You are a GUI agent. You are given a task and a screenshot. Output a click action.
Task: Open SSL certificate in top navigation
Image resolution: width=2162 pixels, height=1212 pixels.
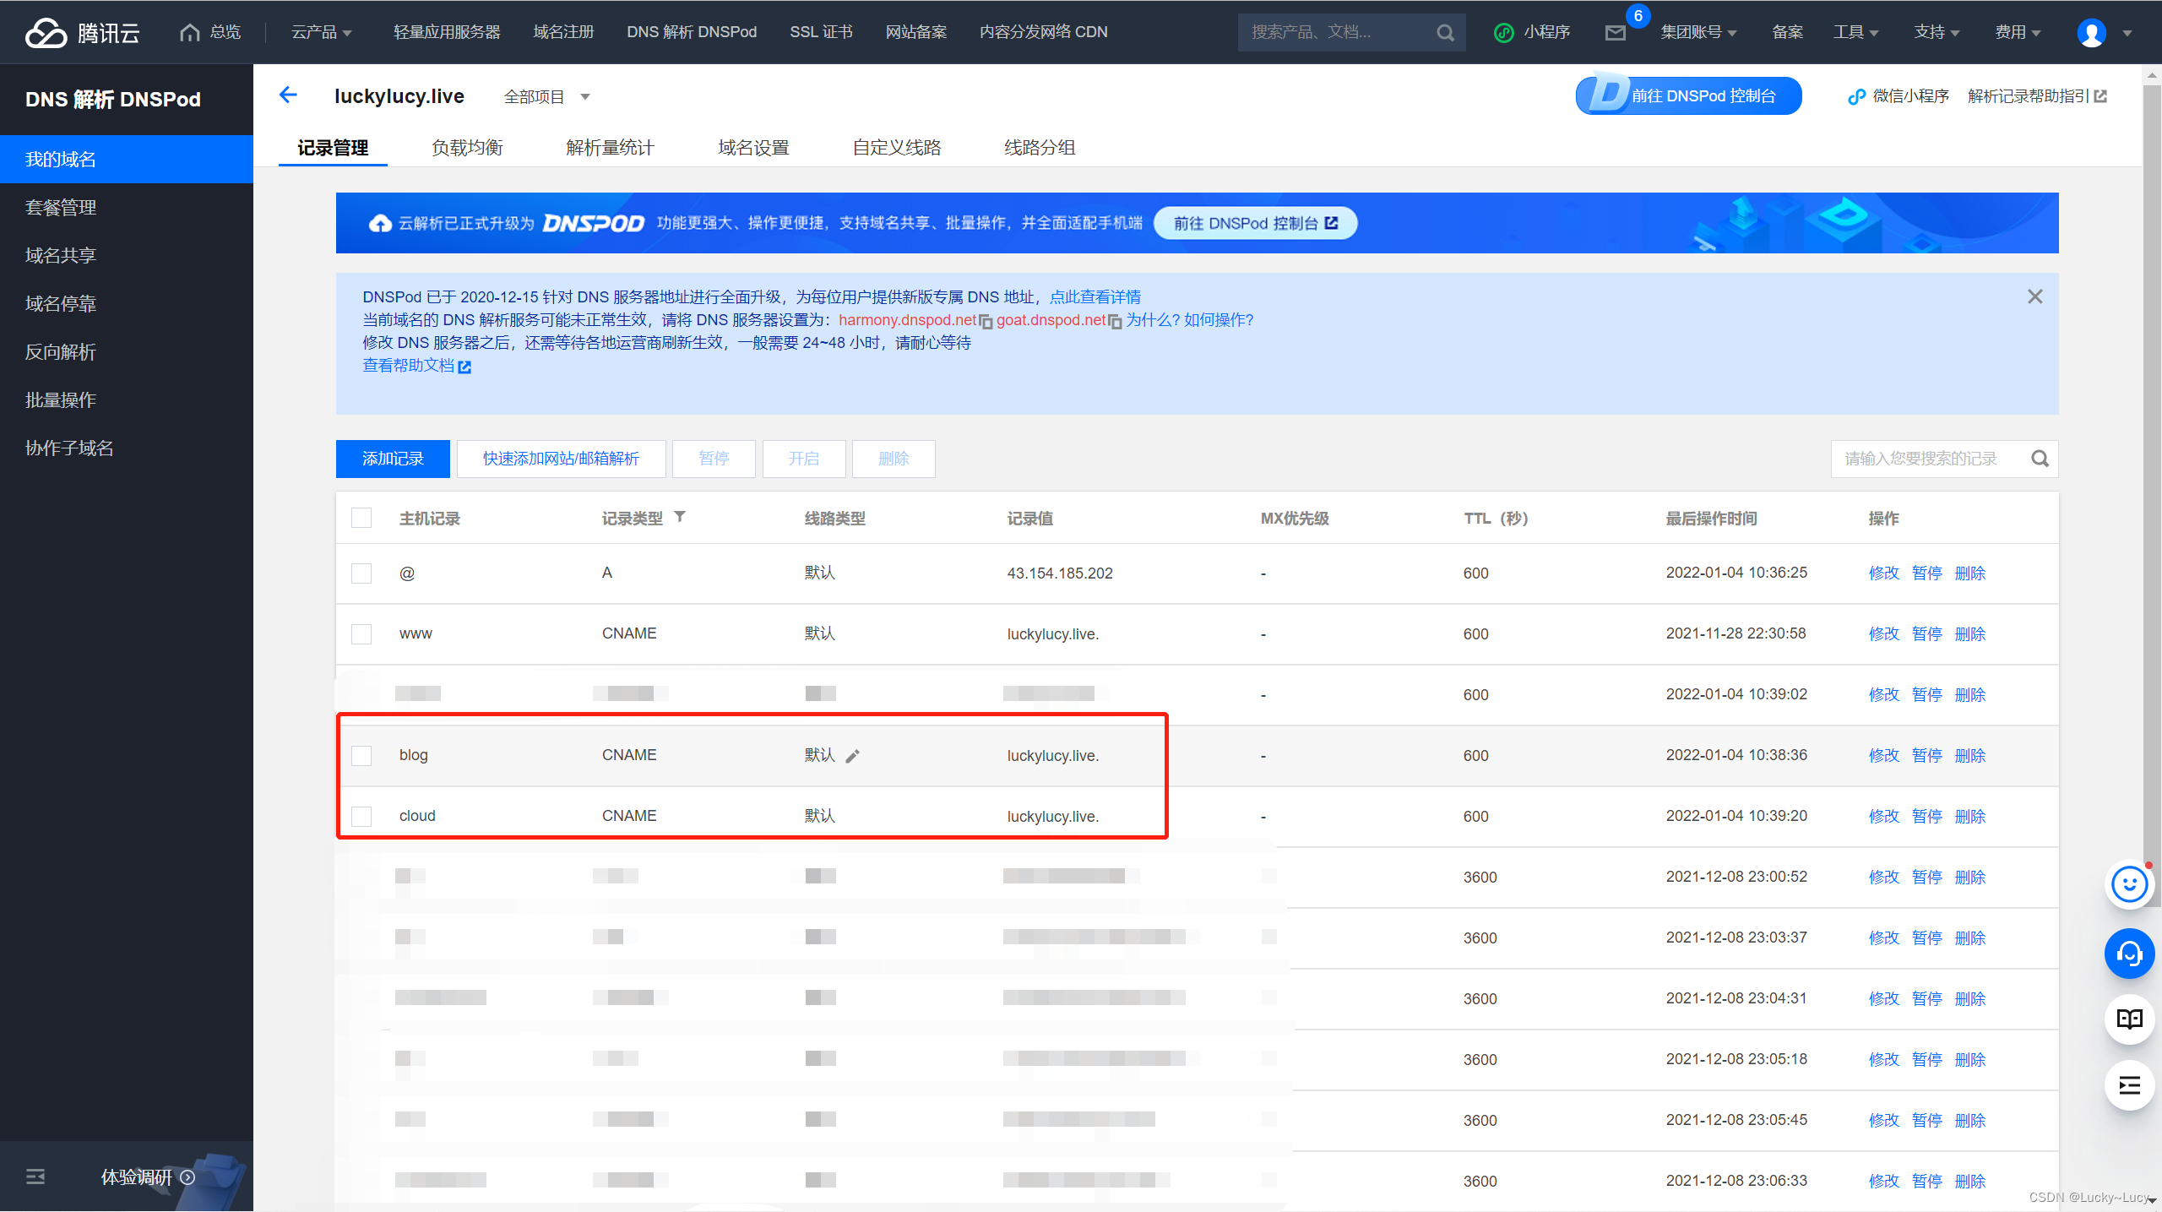point(821,32)
